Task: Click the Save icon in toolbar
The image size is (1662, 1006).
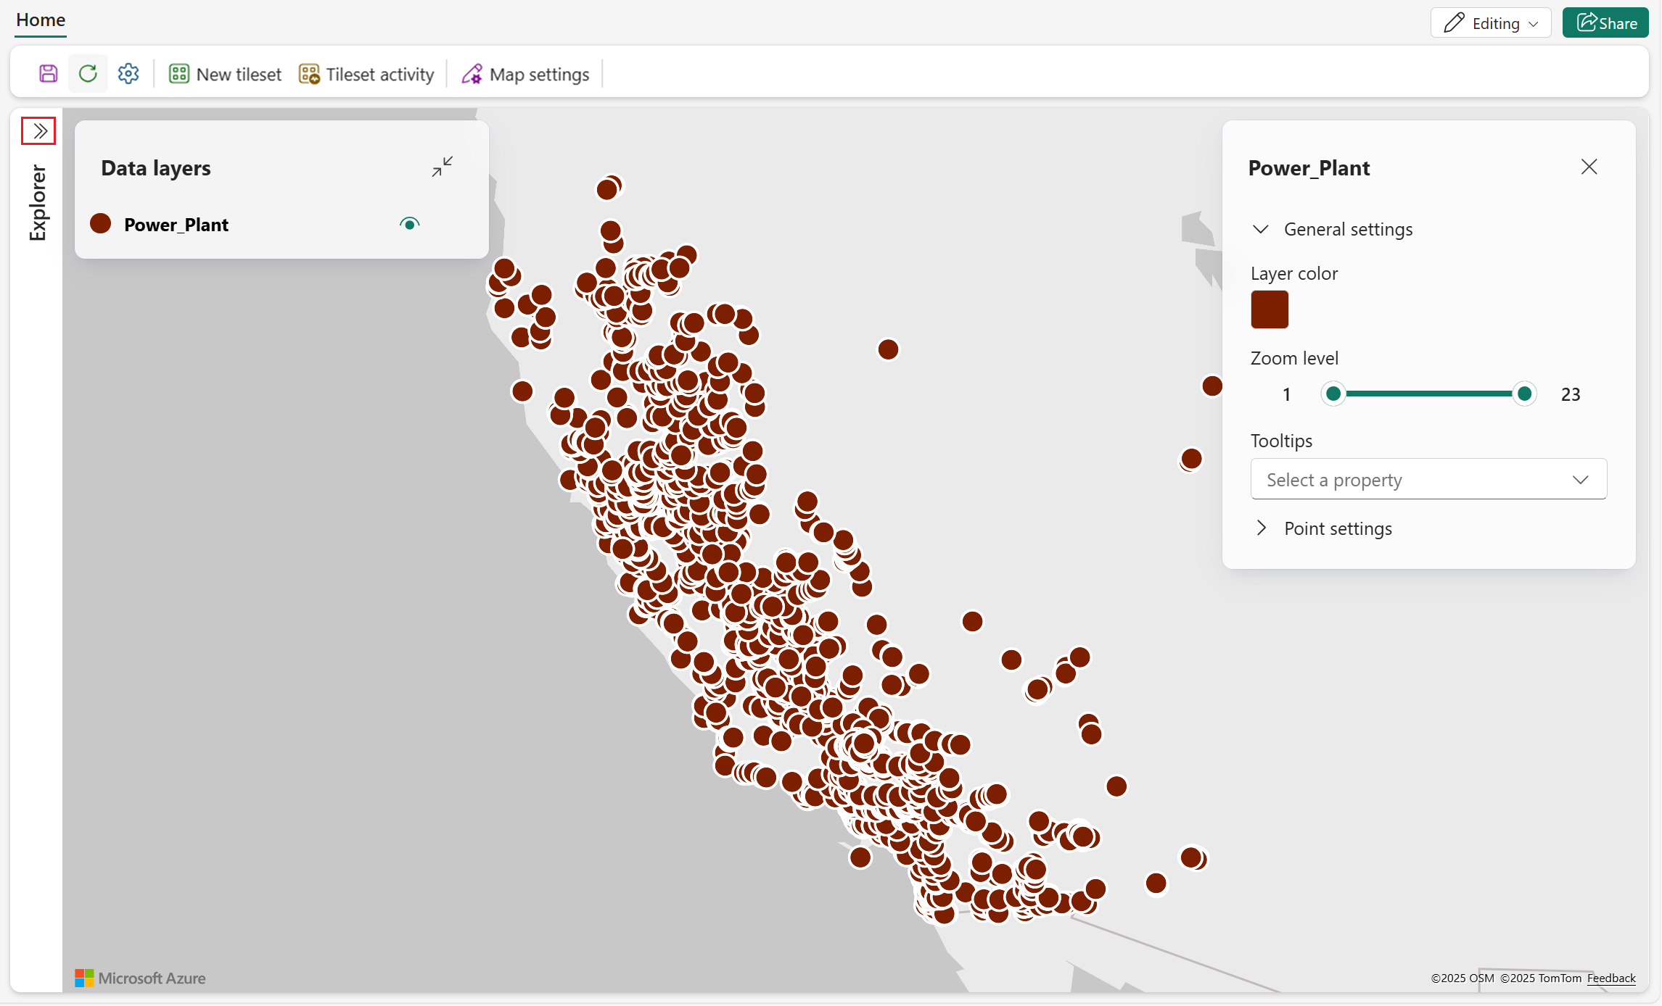Action: coord(48,74)
